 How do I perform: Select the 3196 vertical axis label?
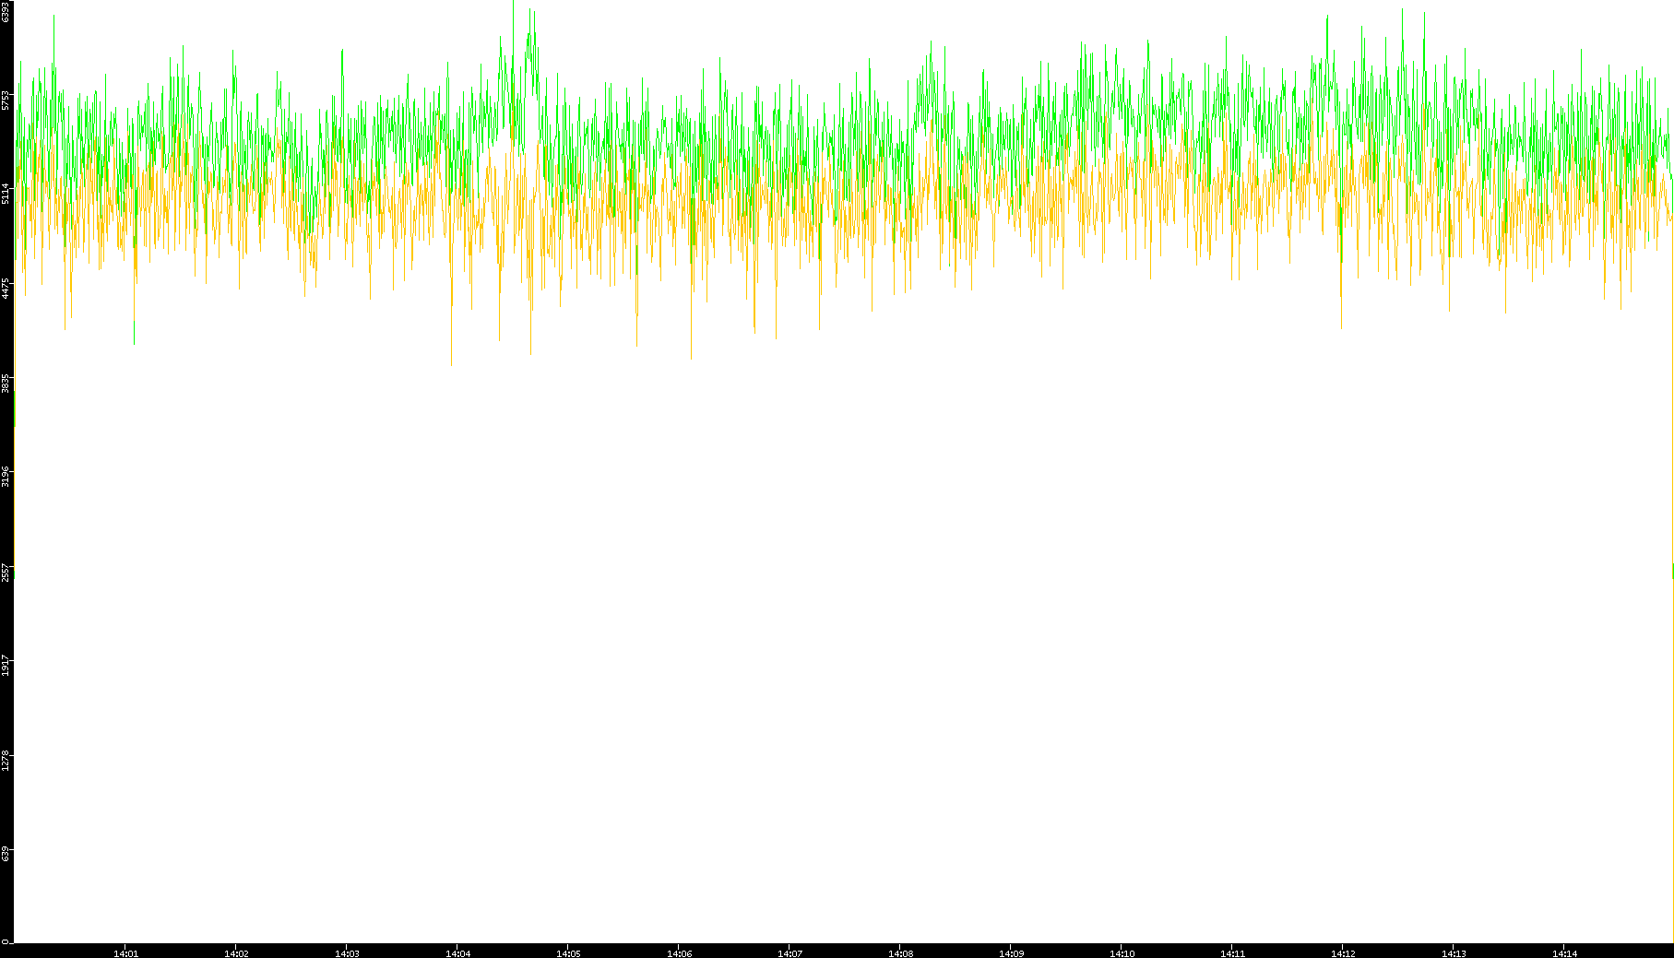click(6, 477)
